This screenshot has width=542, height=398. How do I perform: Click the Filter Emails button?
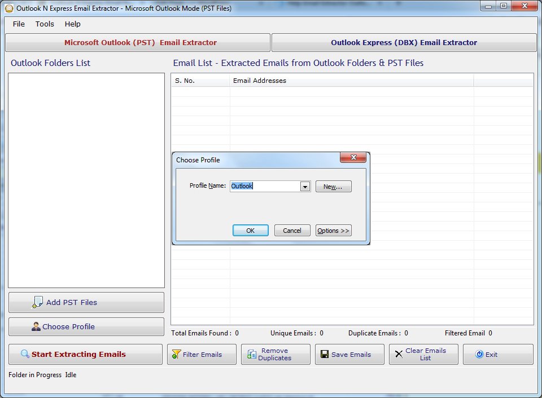[x=202, y=354]
